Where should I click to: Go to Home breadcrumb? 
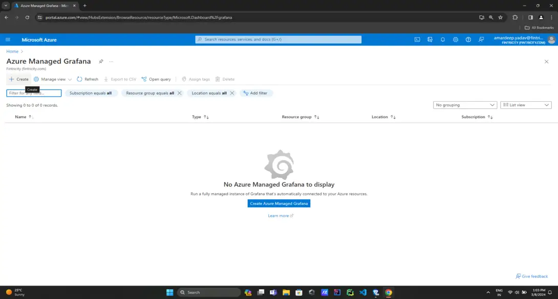click(12, 52)
